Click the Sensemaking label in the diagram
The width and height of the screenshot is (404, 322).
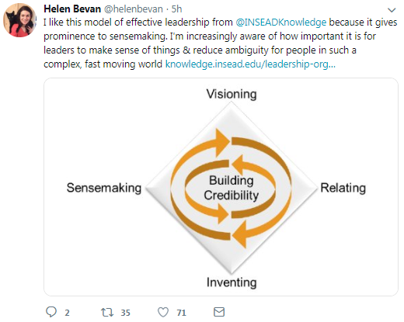[x=104, y=188]
